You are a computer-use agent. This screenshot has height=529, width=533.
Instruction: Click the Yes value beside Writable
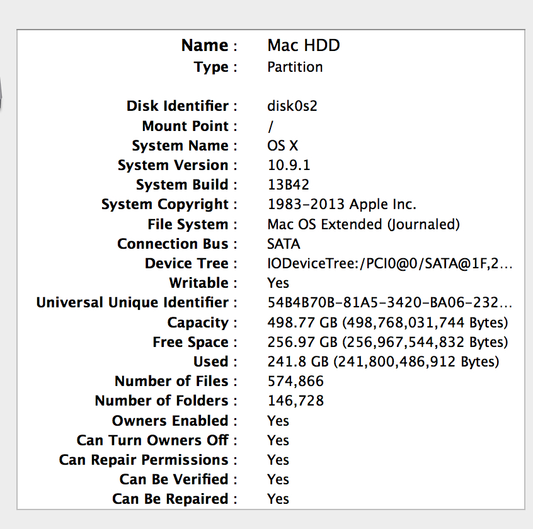tap(278, 283)
